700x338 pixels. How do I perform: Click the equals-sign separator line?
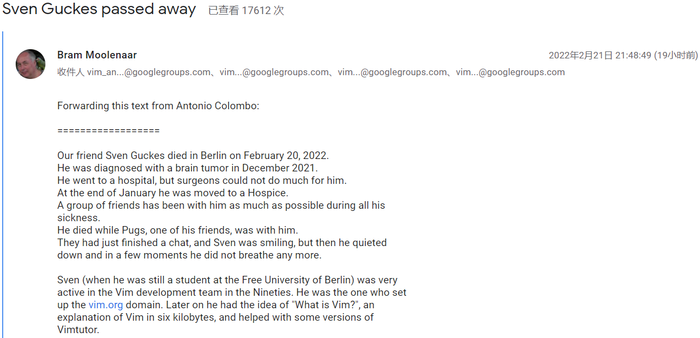[108, 131]
